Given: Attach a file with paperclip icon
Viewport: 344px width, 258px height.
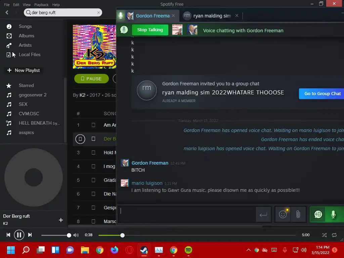Looking at the screenshot, I should tap(298, 214).
